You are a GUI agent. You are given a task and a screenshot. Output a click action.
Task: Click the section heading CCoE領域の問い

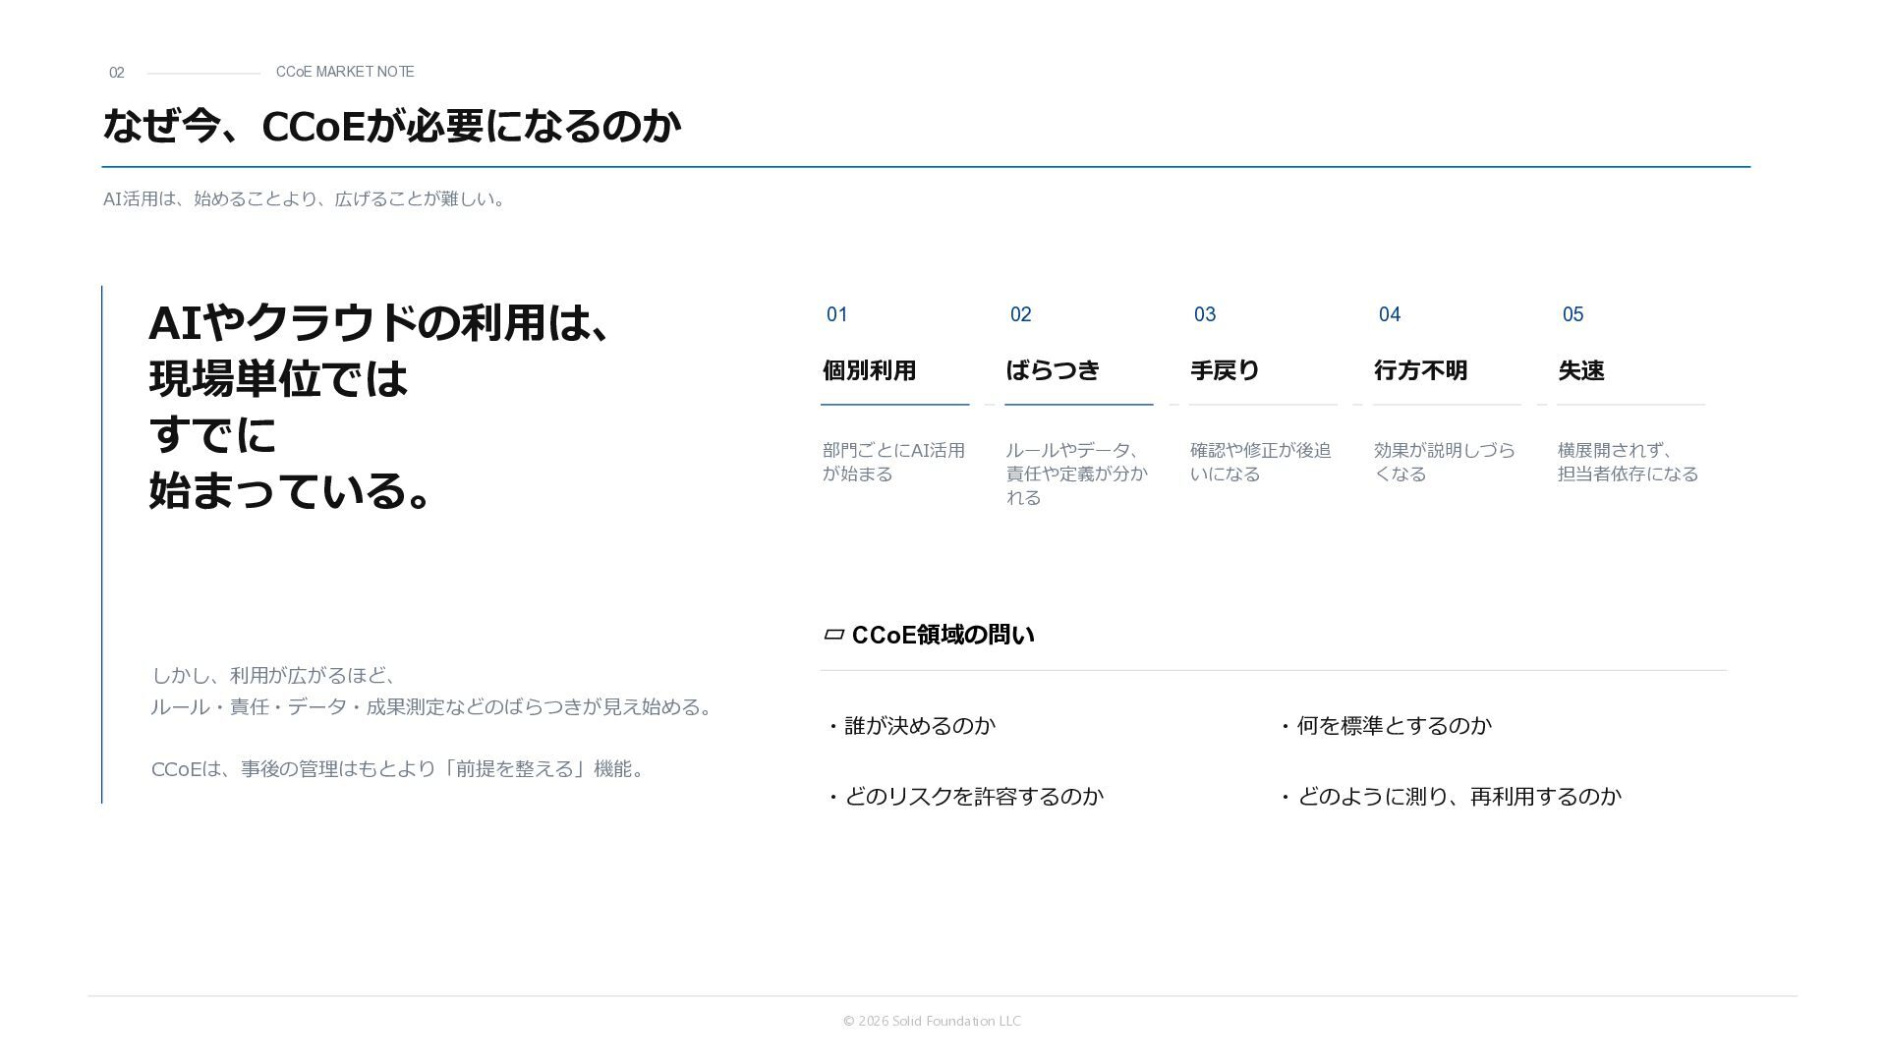(x=943, y=635)
